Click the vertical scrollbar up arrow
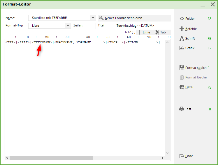Viewport: 218px width, 165px height. point(167,42)
